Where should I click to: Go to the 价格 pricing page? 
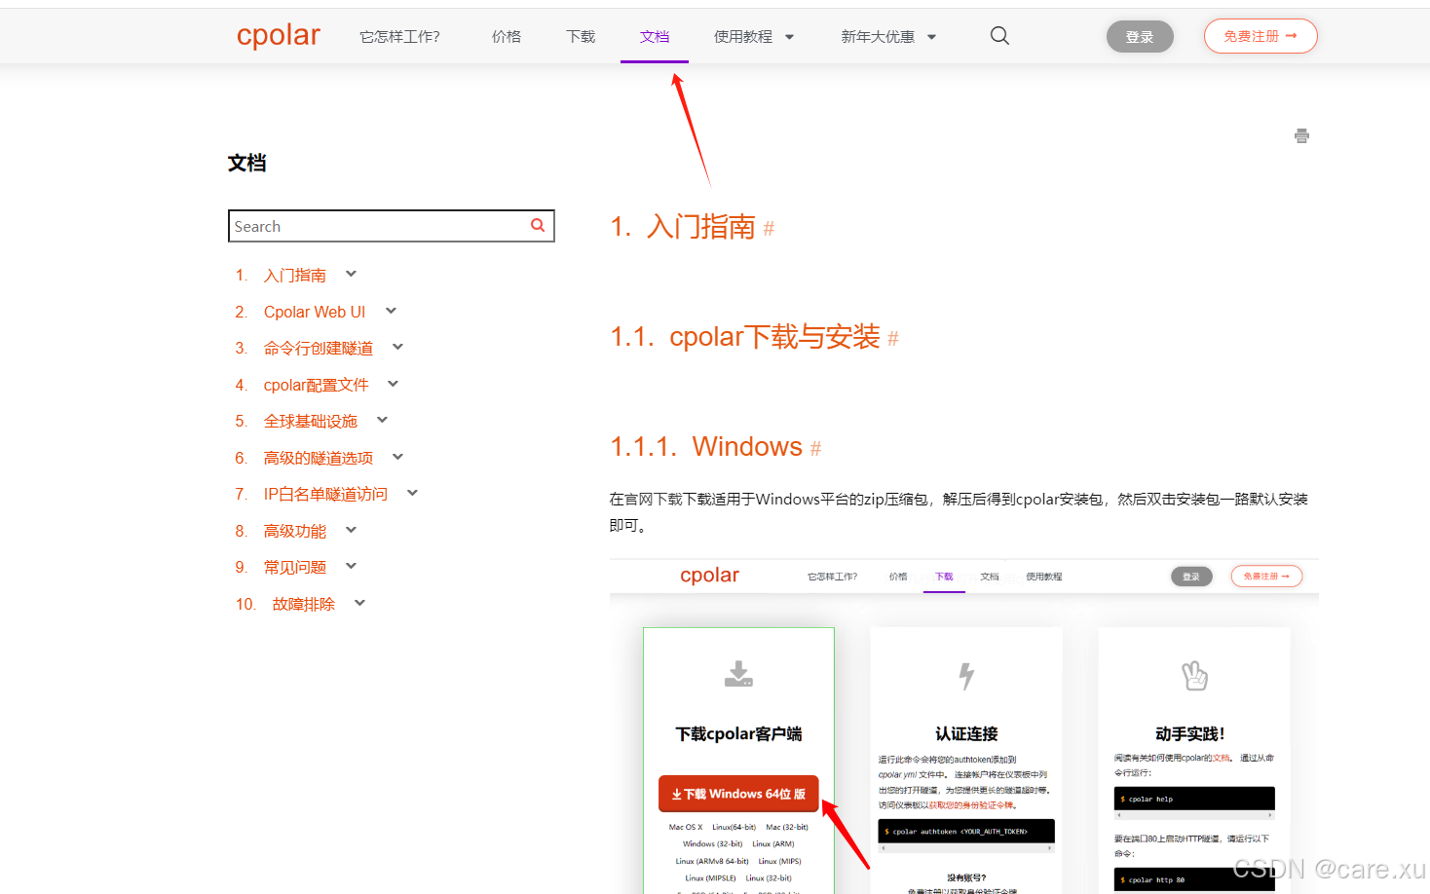click(507, 37)
